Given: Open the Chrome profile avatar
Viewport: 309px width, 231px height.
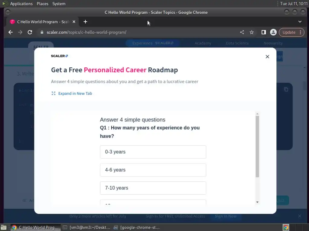Looking at the screenshot, I should pos(273,32).
